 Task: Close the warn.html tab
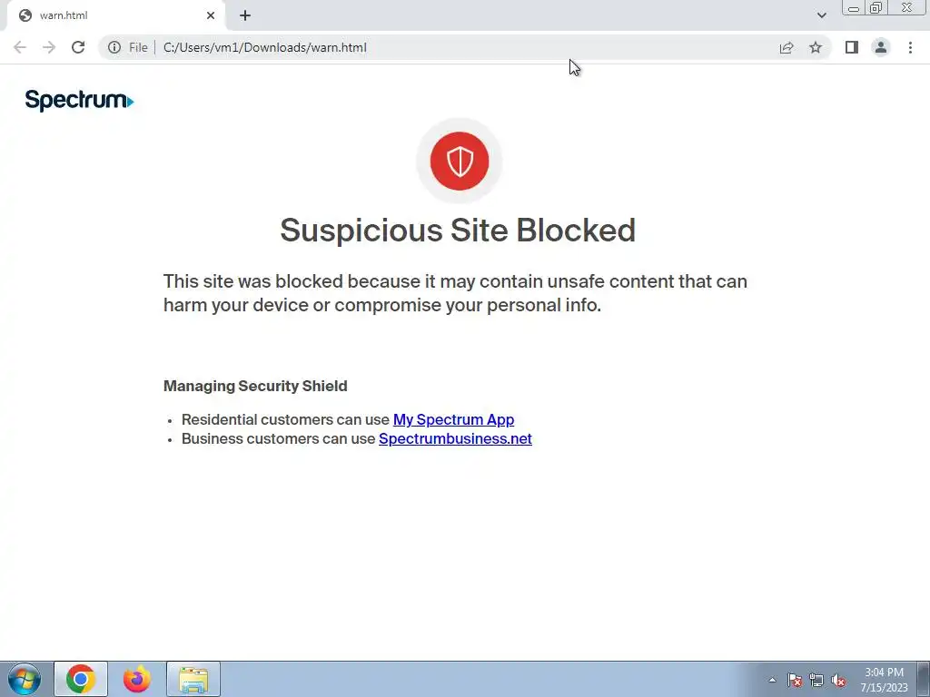pyautogui.click(x=211, y=15)
